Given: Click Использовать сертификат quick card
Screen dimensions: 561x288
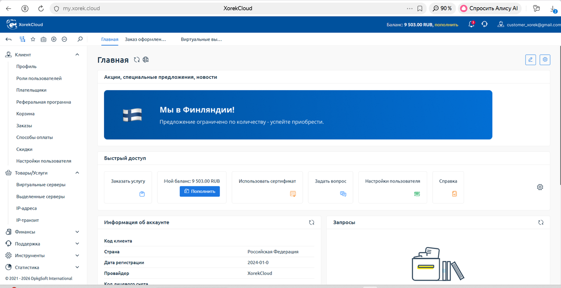Looking at the screenshot, I should [x=267, y=187].
